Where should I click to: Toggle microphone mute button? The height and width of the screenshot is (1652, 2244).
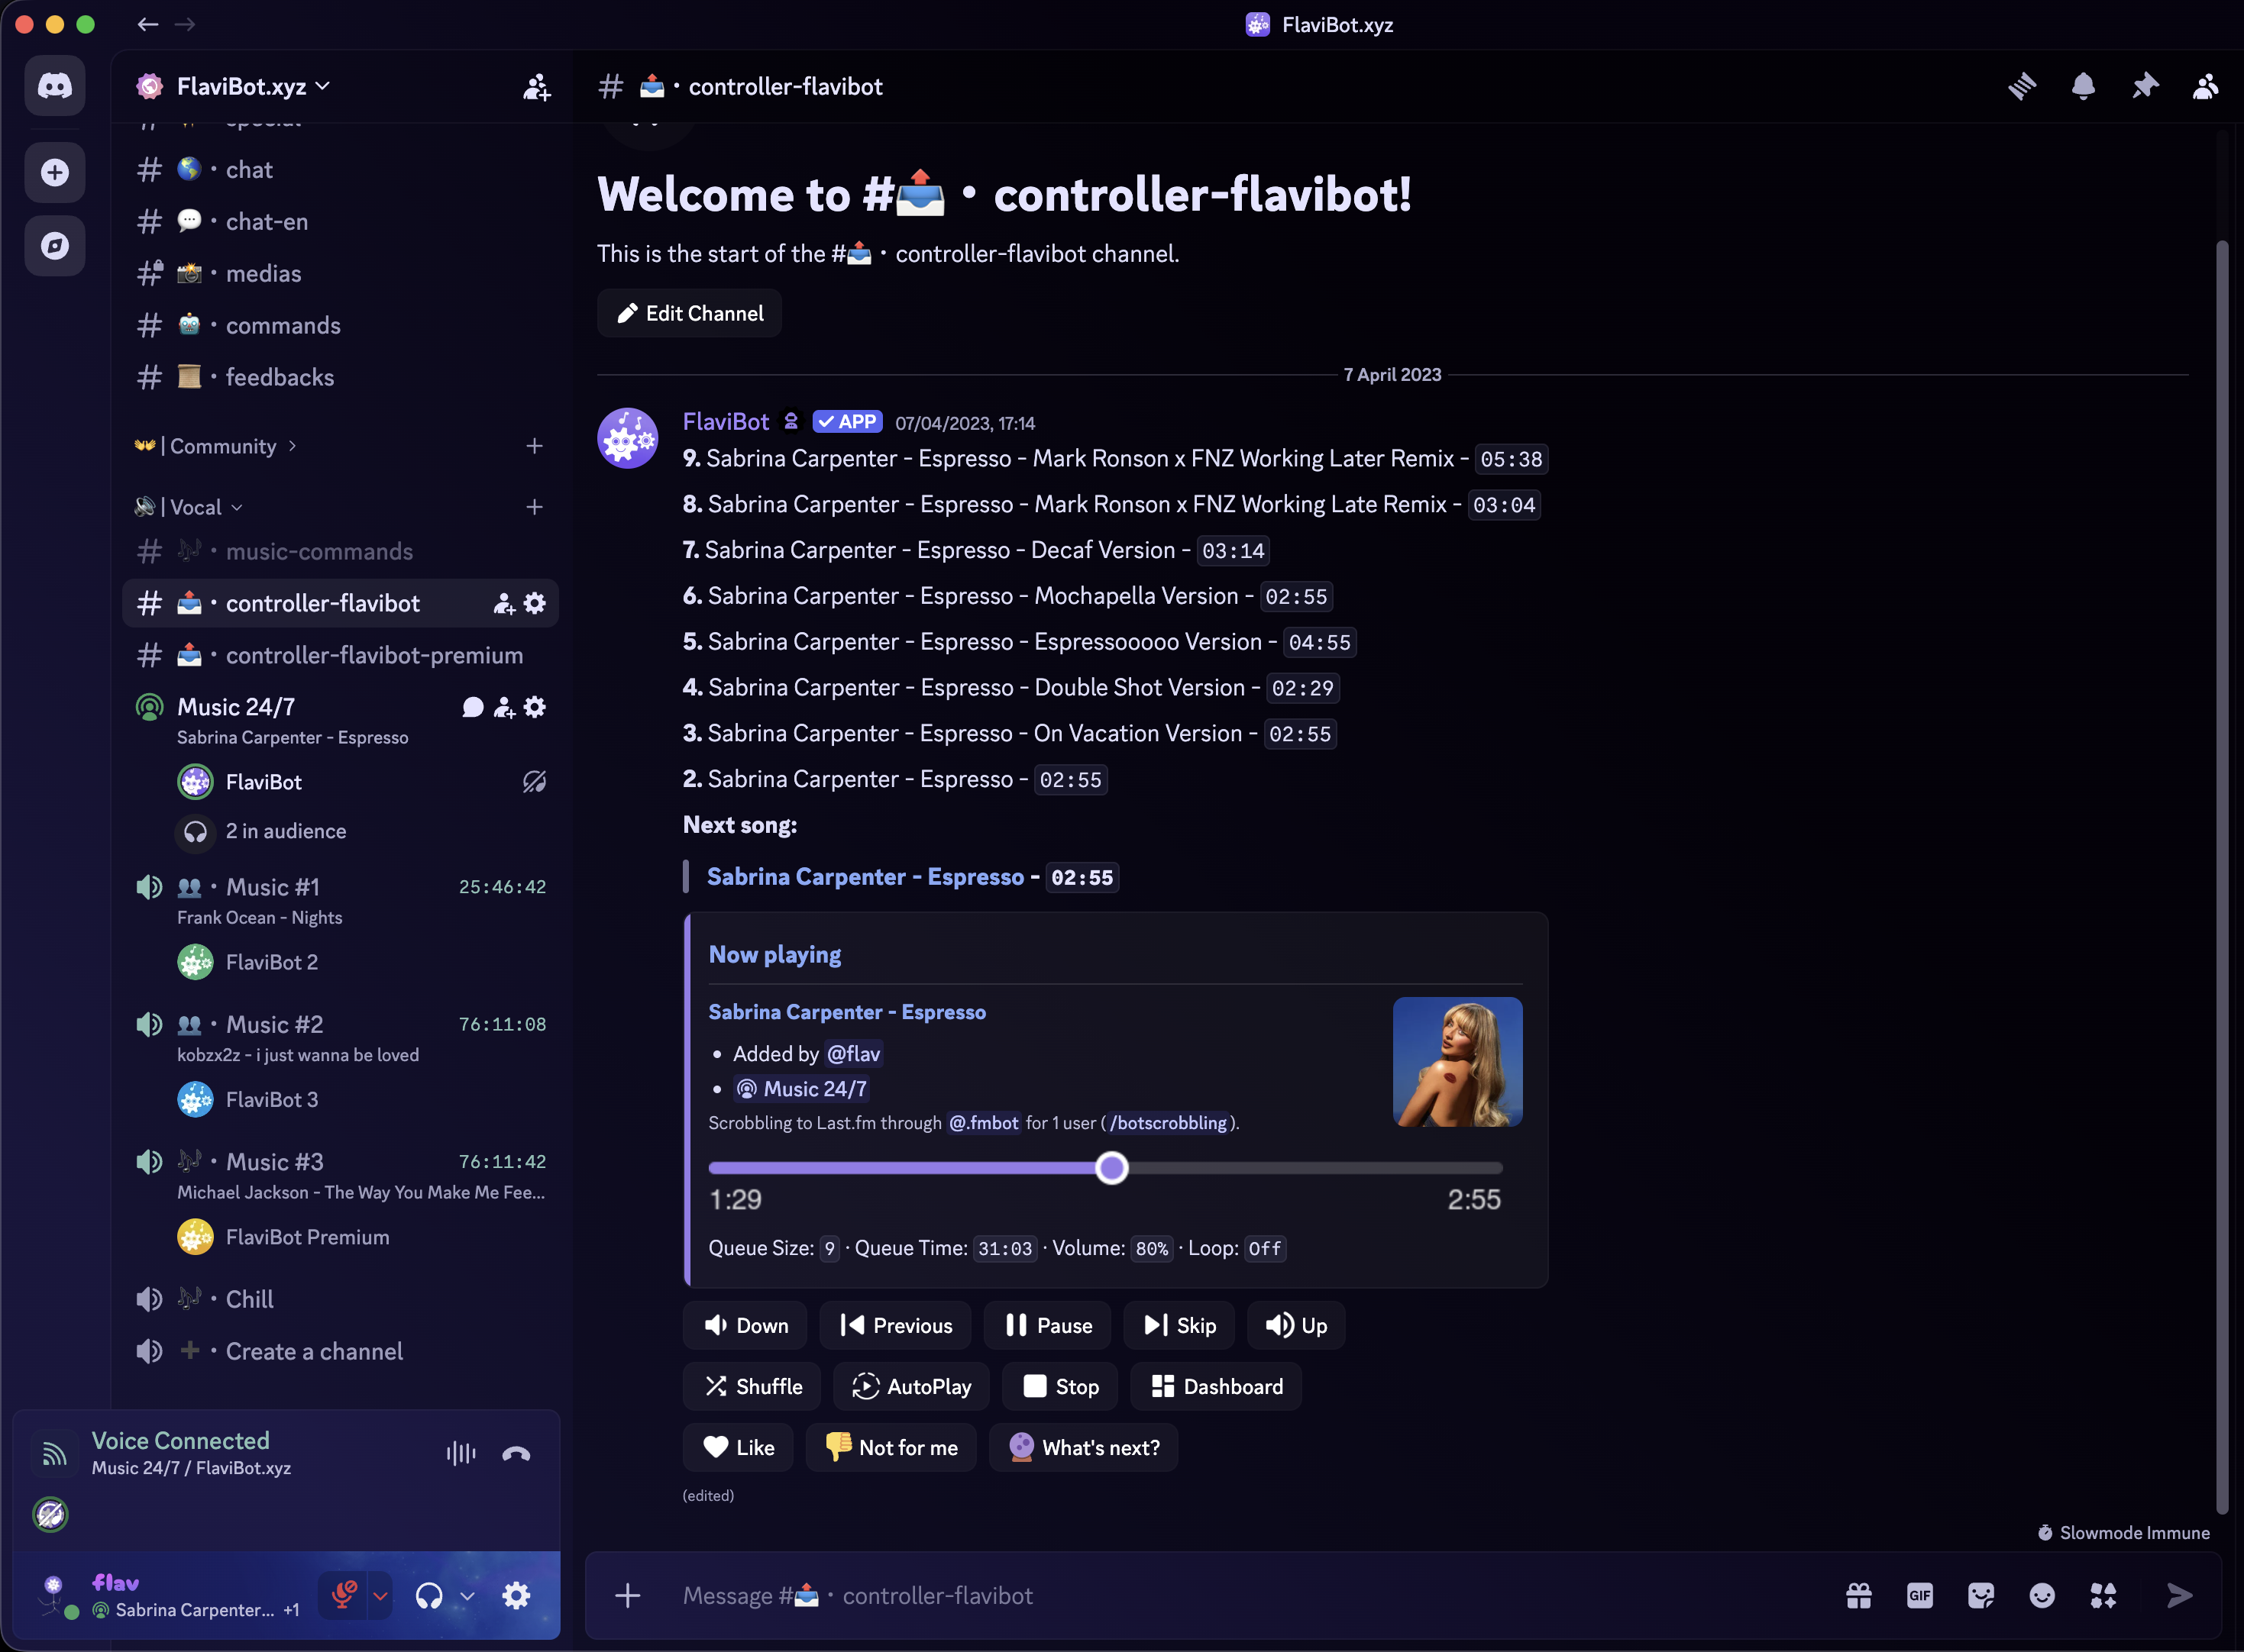pyautogui.click(x=344, y=1595)
